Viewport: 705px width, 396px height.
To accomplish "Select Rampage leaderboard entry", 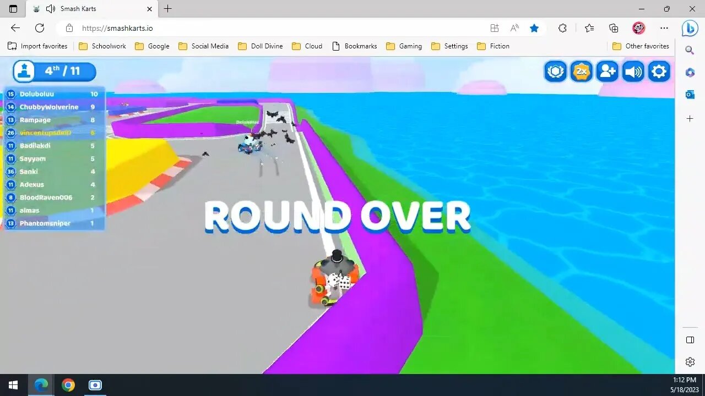I will click(53, 120).
